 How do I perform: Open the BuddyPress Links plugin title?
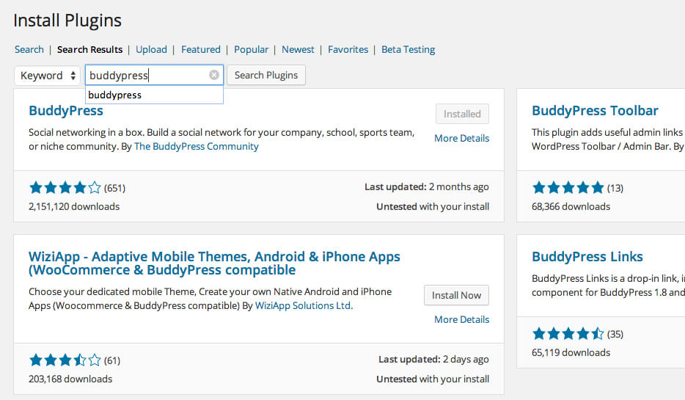tap(587, 257)
